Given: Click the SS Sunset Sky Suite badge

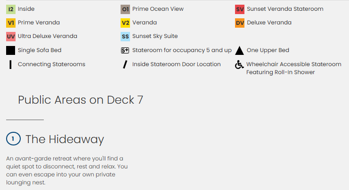Looking at the screenshot, I should click(125, 36).
